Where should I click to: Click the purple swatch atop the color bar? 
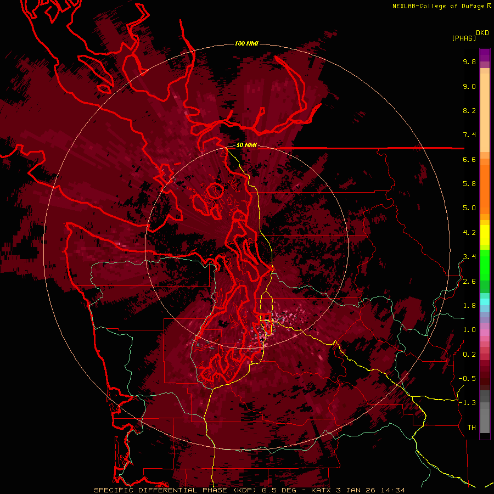click(x=485, y=55)
